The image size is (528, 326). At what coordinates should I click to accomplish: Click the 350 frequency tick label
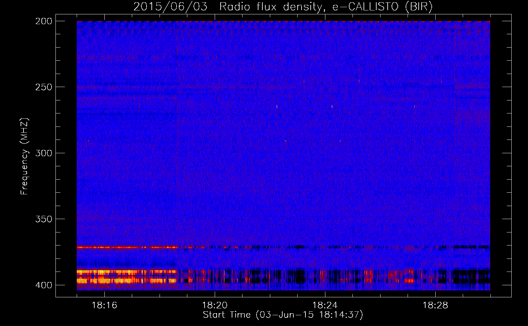click(43, 219)
